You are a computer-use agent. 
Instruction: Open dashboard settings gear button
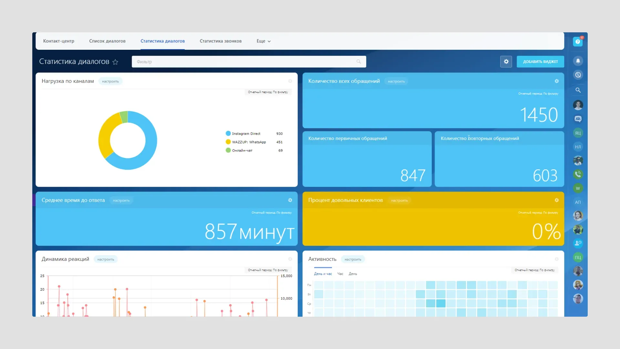(x=506, y=61)
